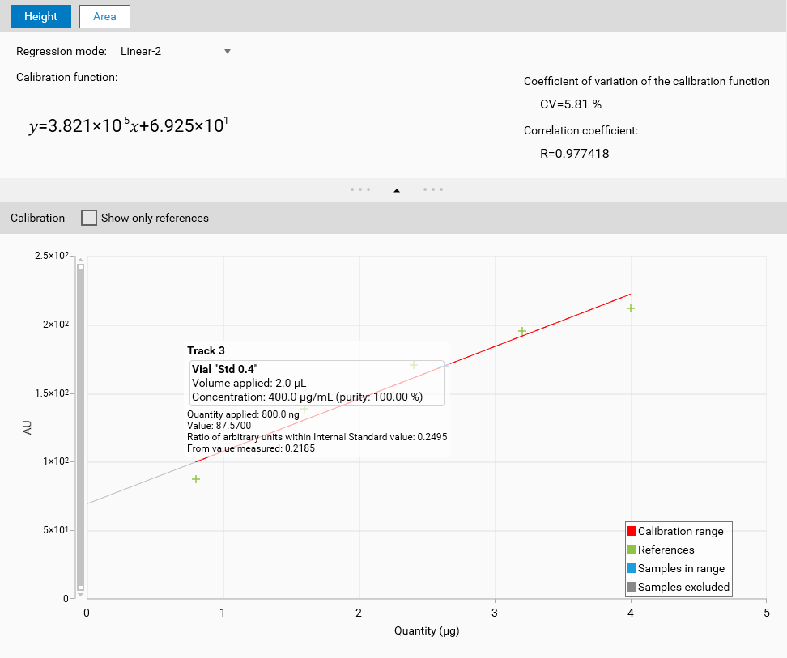Open the Regression mode dropdown
This screenshot has height=658, width=787.
coord(178,52)
